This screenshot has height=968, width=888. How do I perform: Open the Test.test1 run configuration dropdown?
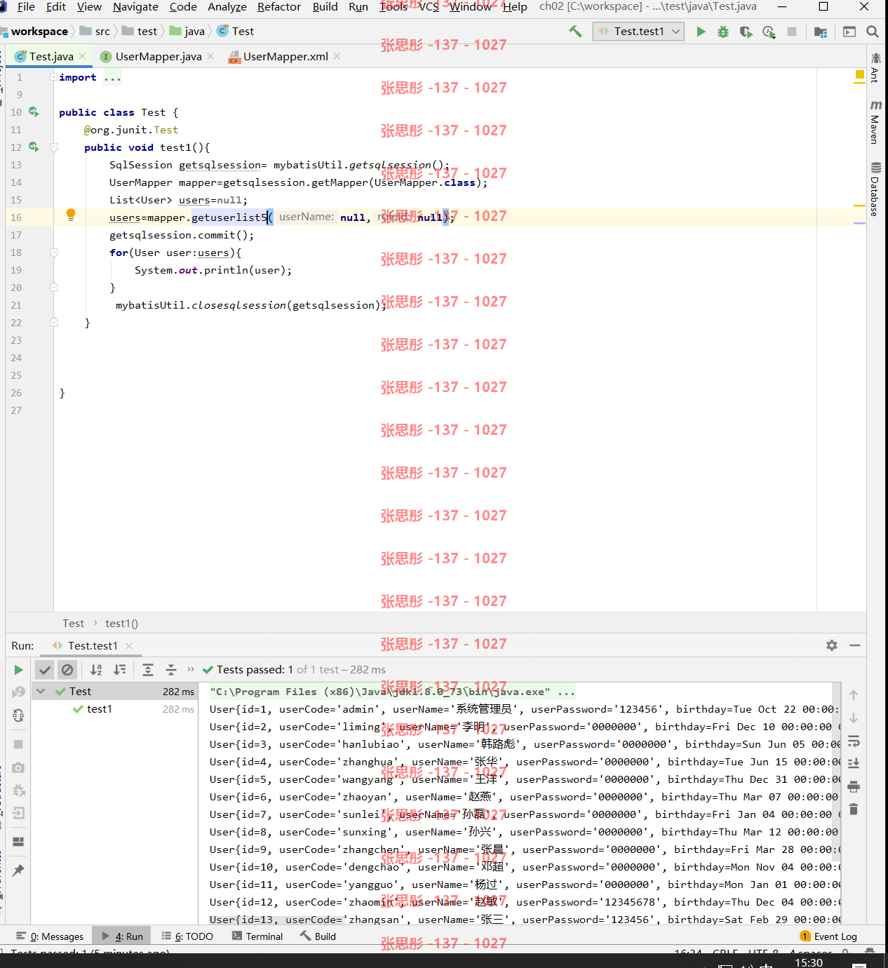coord(638,32)
